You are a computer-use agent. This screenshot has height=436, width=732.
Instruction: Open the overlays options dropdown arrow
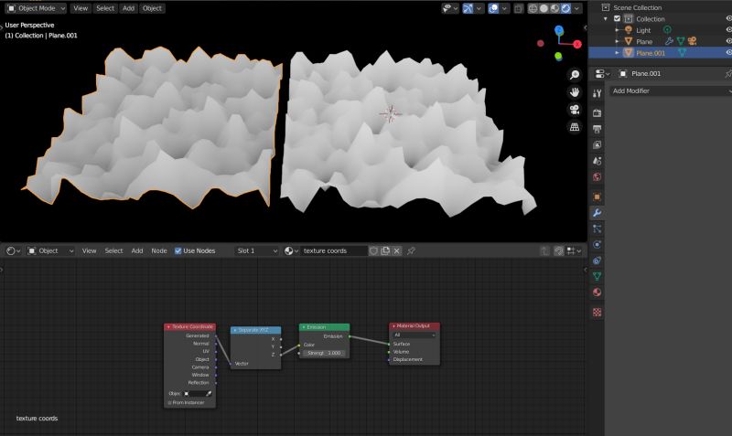504,8
